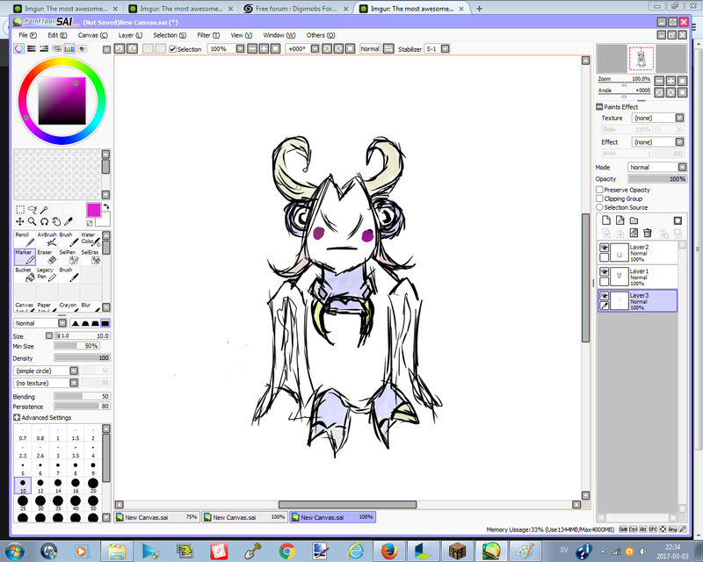
Task: Click the Undo toolbar icon
Action: 120,48
